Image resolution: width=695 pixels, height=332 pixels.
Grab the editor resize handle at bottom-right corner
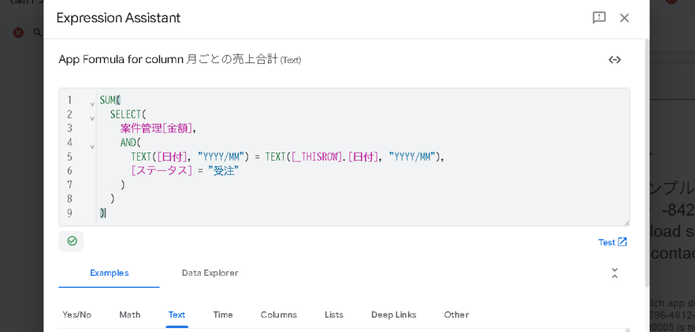tap(626, 223)
